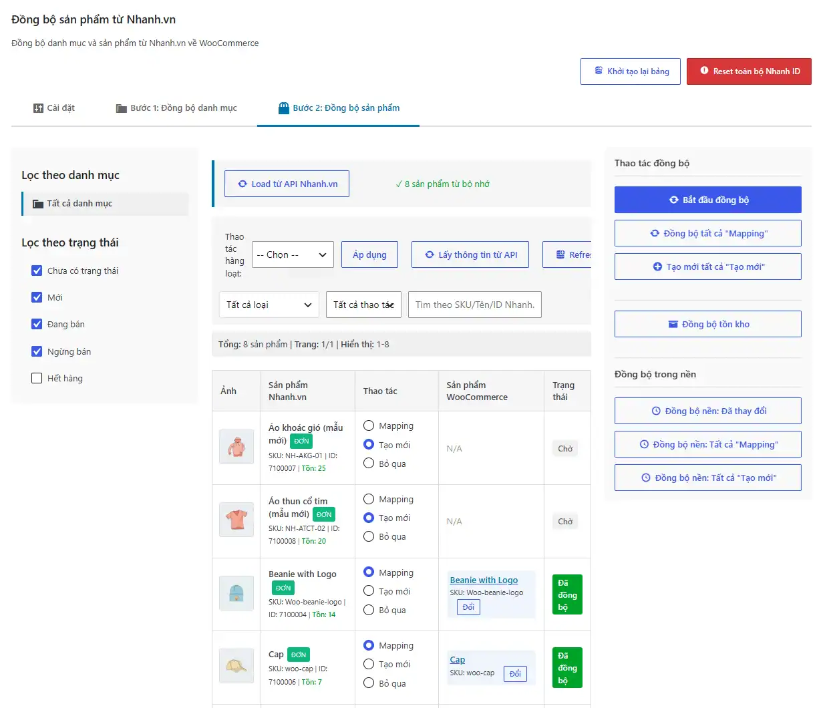Click Đổi button for Beanie with Logo
The height and width of the screenshot is (708, 825).
468,607
